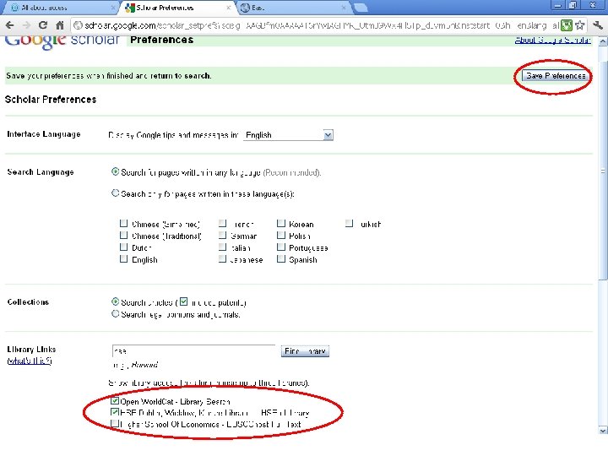Select search legal opinions and journals option
Viewport: 608px width, 456px height.
click(115, 313)
